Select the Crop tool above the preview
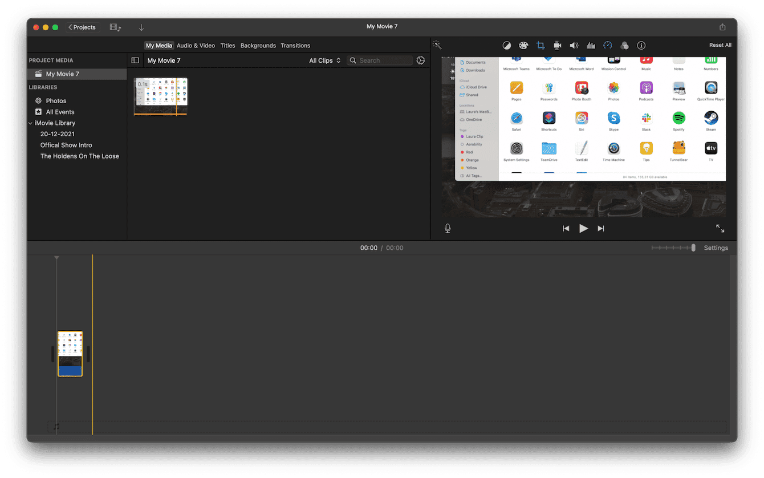 coord(541,45)
